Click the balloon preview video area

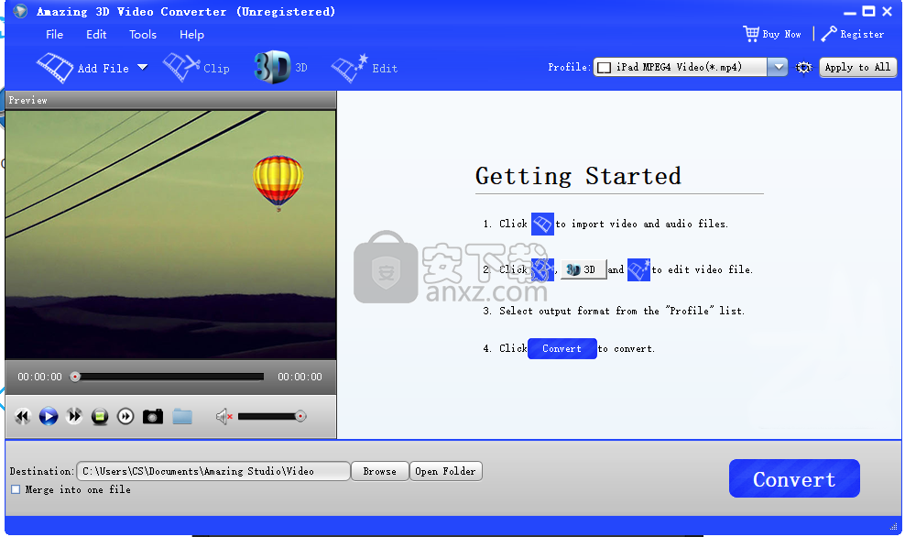pos(171,235)
